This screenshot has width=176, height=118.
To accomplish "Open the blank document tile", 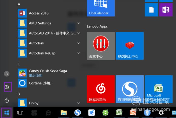I will coord(151,10).
